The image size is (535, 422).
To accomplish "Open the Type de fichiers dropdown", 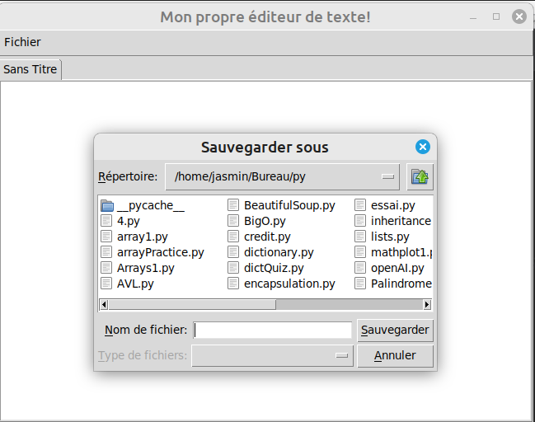I will 272,355.
